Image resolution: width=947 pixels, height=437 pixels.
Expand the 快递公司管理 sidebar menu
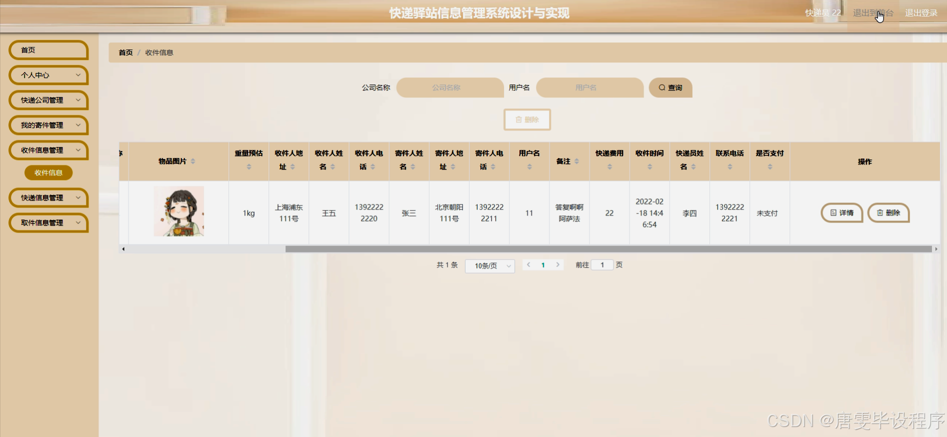[48, 100]
